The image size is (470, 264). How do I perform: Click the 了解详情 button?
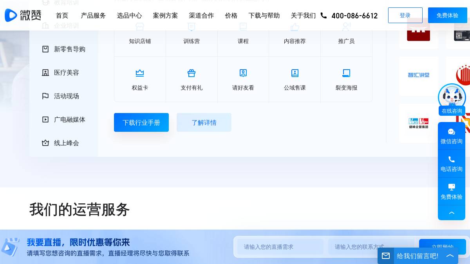[x=204, y=122]
